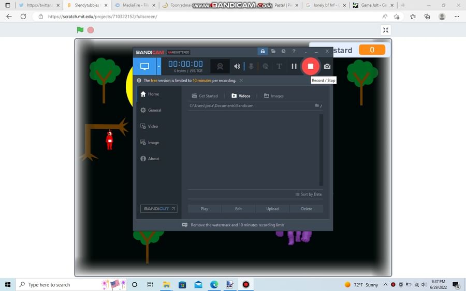Image resolution: width=466 pixels, height=291 pixels.
Task: Open File Explorer from the taskbar
Action: 166,285
